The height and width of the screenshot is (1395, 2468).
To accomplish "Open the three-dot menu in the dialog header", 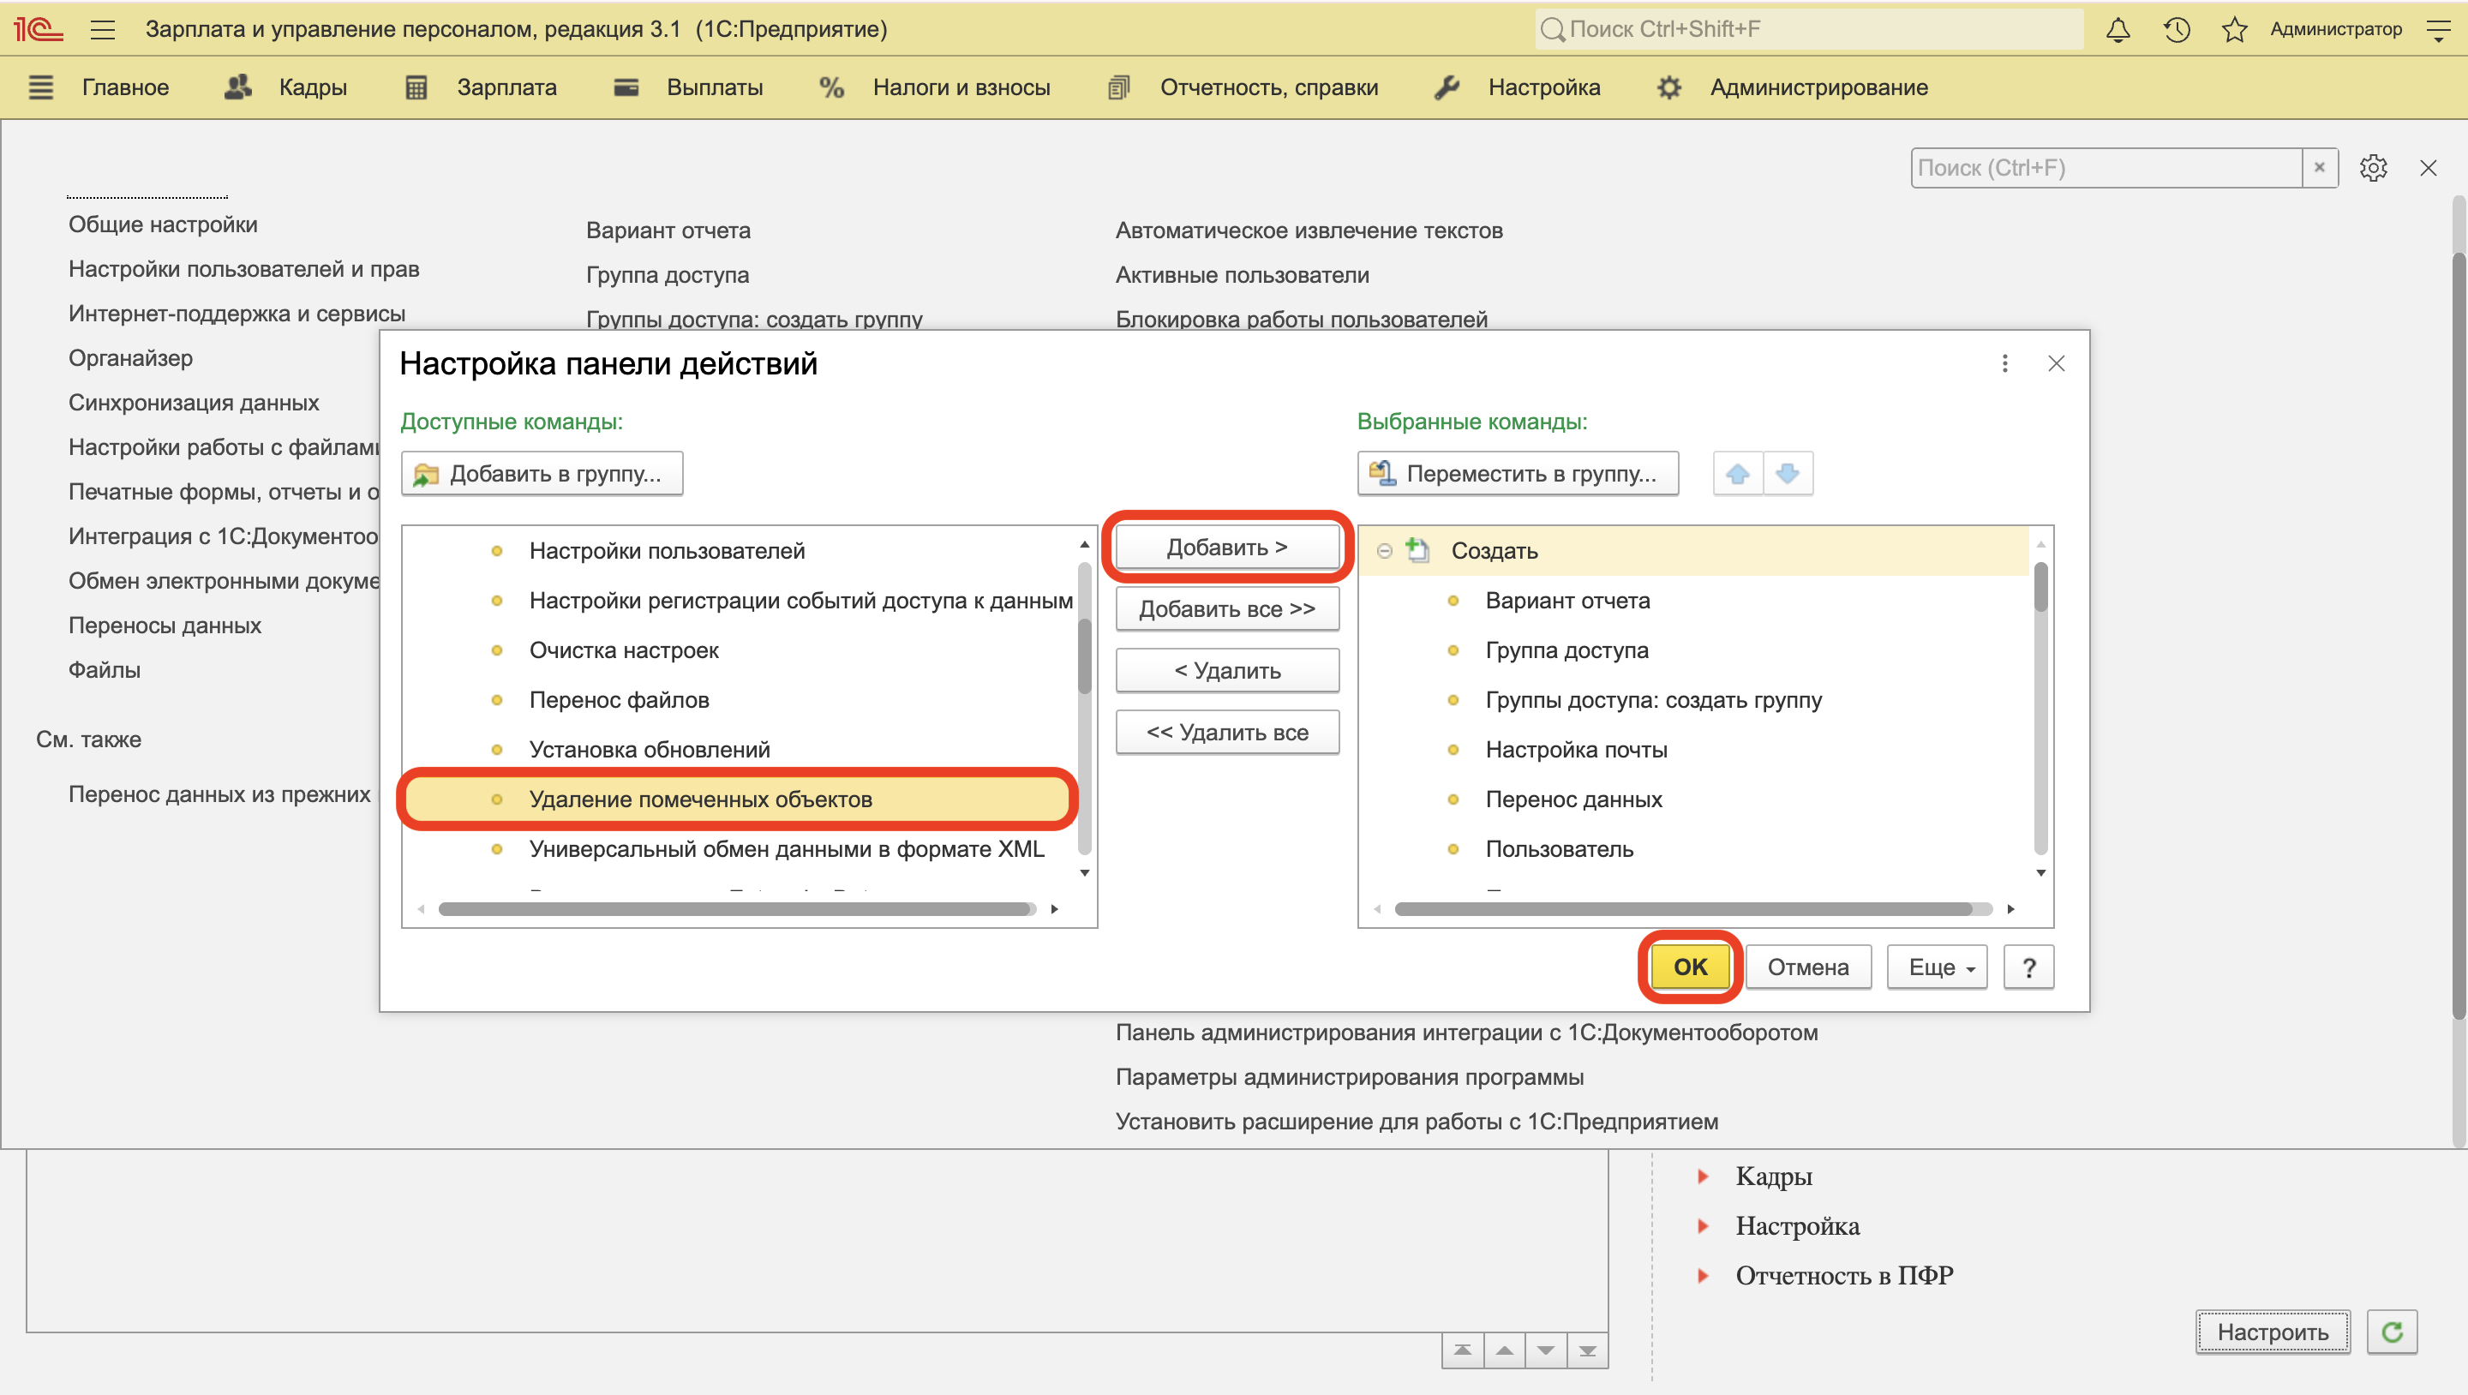I will [x=2004, y=363].
